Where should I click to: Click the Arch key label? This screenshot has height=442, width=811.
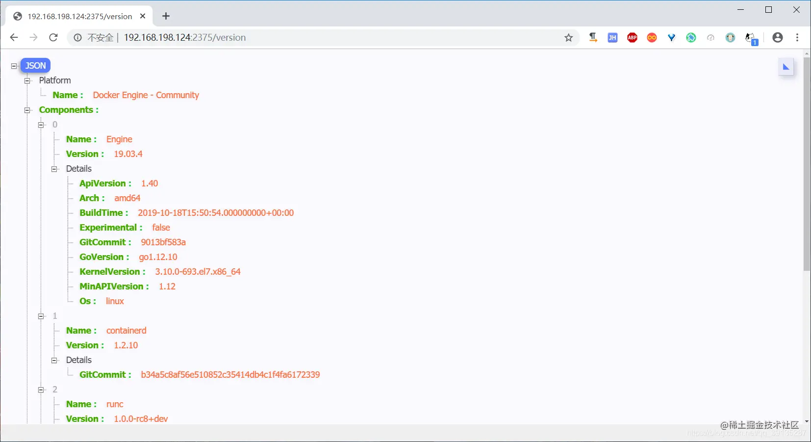click(x=92, y=198)
